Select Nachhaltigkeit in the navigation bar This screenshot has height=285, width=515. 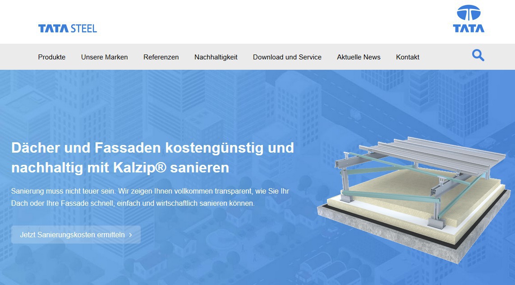coord(216,57)
